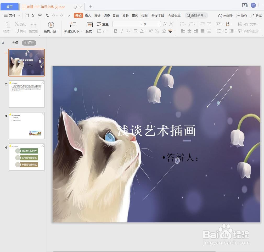Expand the Layout (版式) dropdown

[93, 31]
